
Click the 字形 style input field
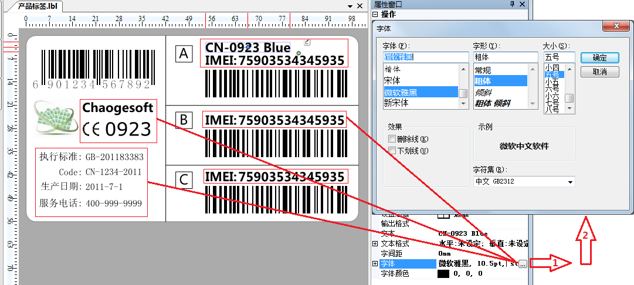tap(506, 57)
